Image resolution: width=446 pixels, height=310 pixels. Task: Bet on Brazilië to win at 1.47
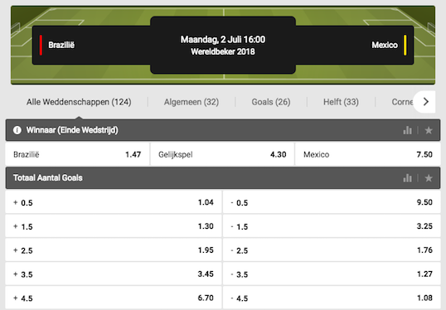(77, 154)
